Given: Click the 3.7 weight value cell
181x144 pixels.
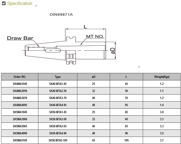Looking at the screenshot, I should click(x=162, y=140).
